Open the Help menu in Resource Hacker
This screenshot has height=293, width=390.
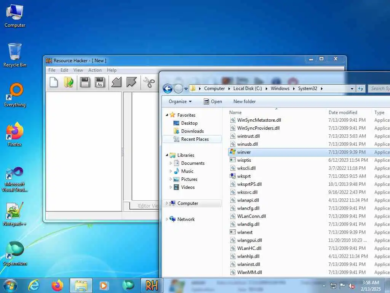click(112, 70)
